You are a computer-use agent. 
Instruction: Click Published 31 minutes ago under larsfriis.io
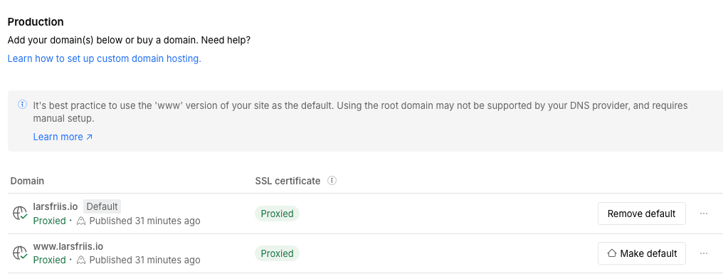coord(144,221)
